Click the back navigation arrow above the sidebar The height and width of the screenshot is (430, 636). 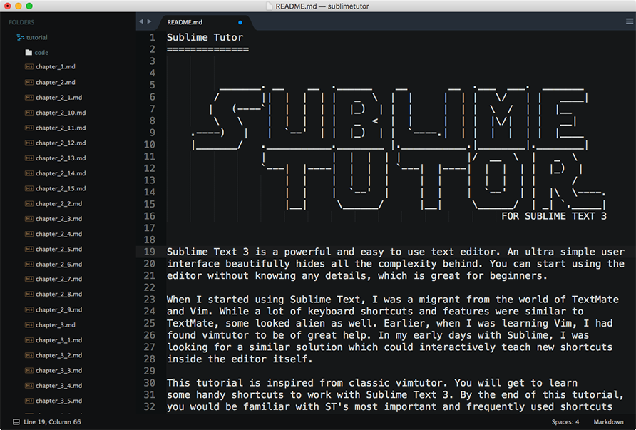click(142, 21)
